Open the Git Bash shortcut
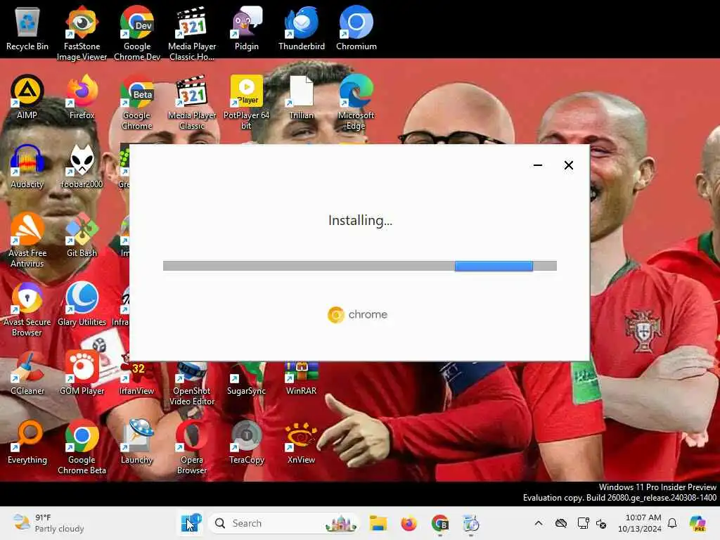This screenshot has height=540, width=720. pos(82,235)
